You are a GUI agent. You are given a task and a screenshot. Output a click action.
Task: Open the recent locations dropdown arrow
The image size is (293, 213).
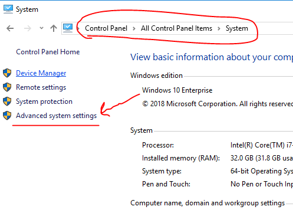pyautogui.click(x=41, y=28)
